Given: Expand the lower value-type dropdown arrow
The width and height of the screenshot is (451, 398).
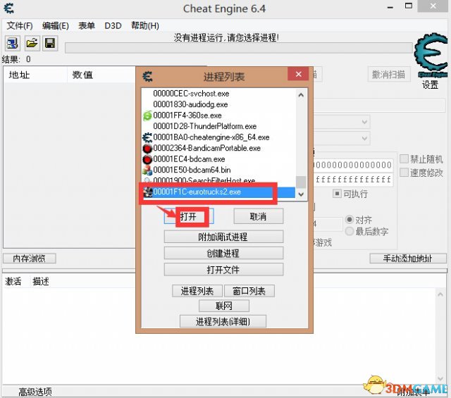Looking at the screenshot, I should 364,138.
